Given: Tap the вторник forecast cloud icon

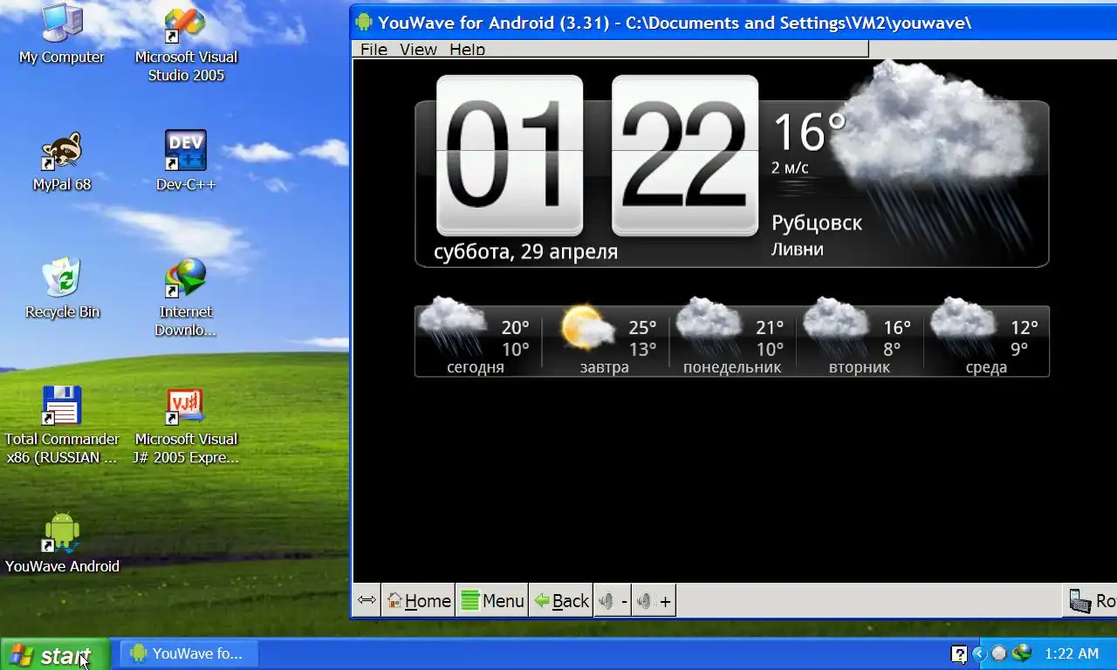Looking at the screenshot, I should click(x=835, y=326).
